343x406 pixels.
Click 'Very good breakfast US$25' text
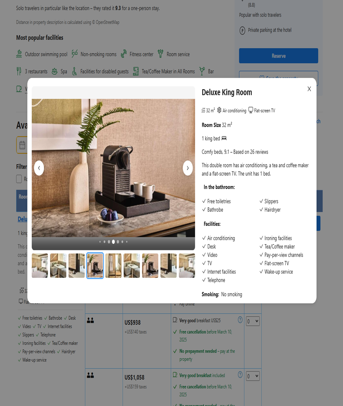coord(200,320)
